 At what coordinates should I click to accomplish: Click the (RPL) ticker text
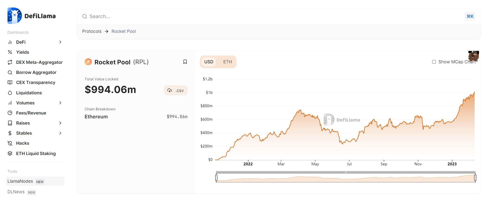click(141, 62)
